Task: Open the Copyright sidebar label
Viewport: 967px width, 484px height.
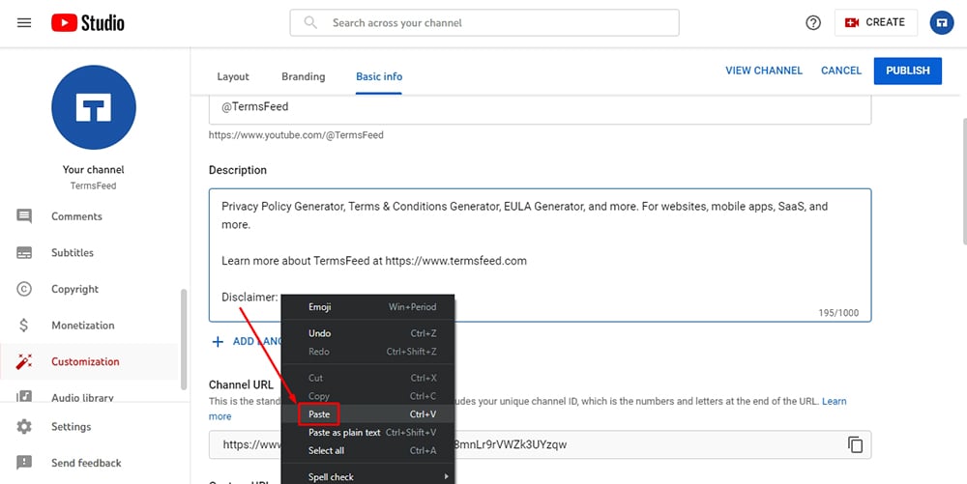Action: 74,289
